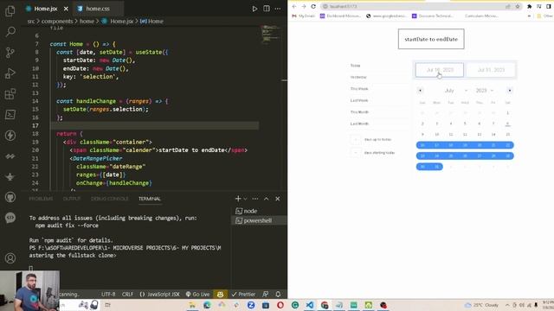554x311 pixels.
Task: Open the editor More Actions ellipsis
Action: point(278,9)
